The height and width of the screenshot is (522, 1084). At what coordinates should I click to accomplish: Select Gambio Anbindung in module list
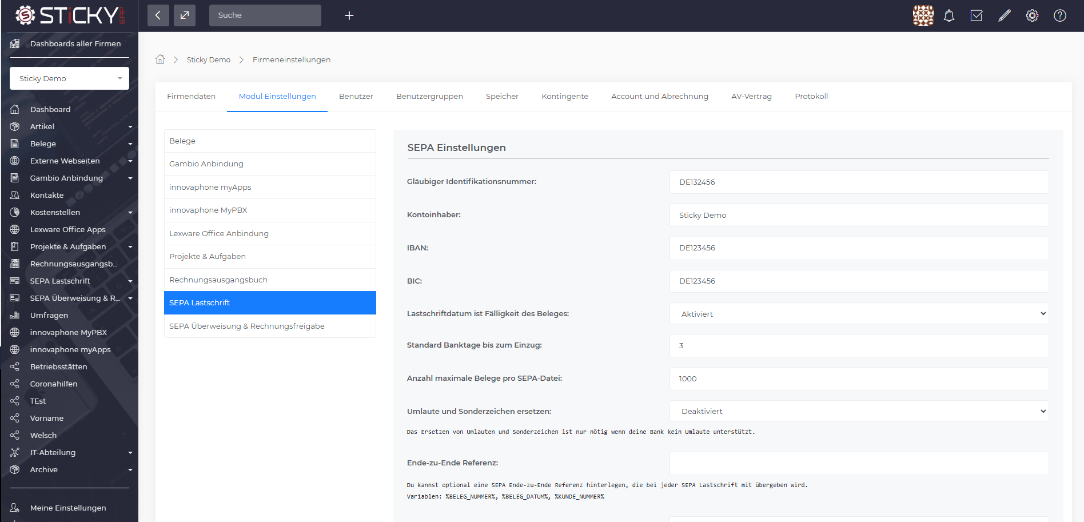270,164
